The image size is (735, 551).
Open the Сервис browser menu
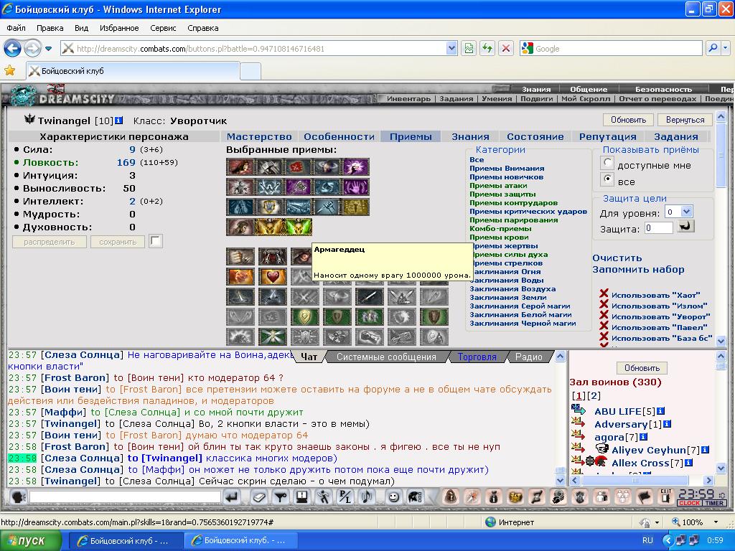[163, 28]
